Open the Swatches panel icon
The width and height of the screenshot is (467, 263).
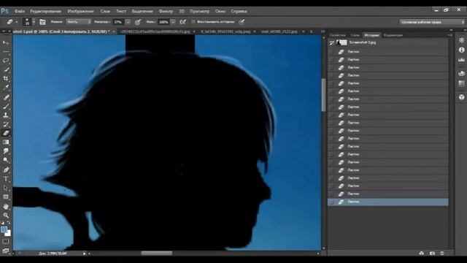coord(461,83)
